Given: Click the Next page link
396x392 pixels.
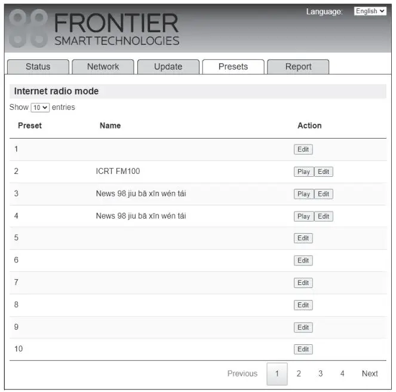Looking at the screenshot, I should click(x=370, y=374).
